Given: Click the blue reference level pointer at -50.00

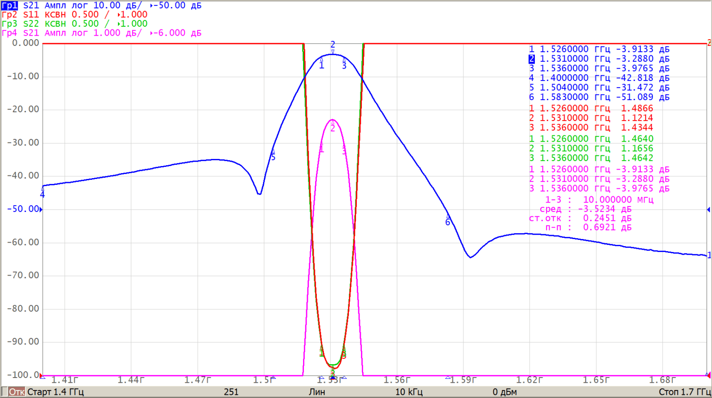Looking at the screenshot, I should click(41, 209).
